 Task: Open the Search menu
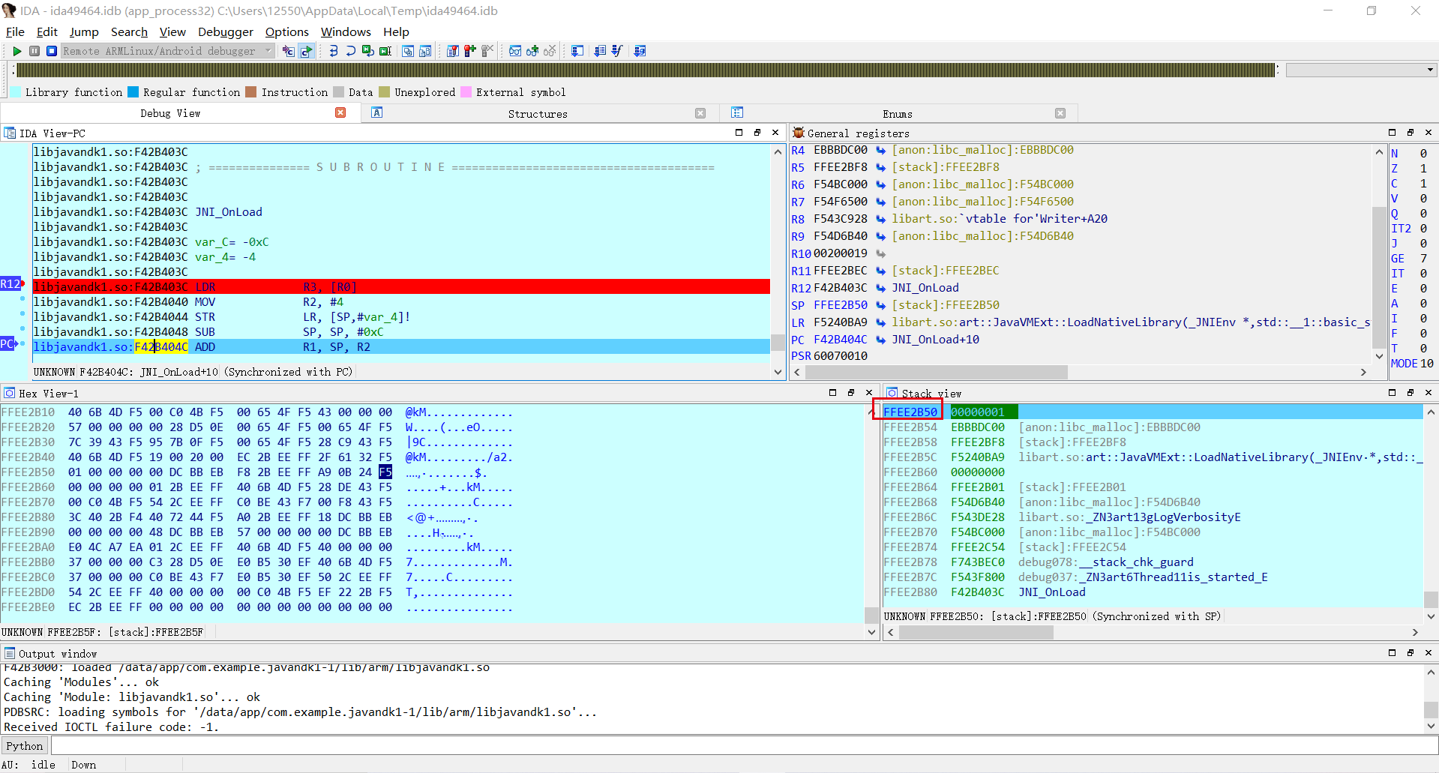pyautogui.click(x=129, y=31)
